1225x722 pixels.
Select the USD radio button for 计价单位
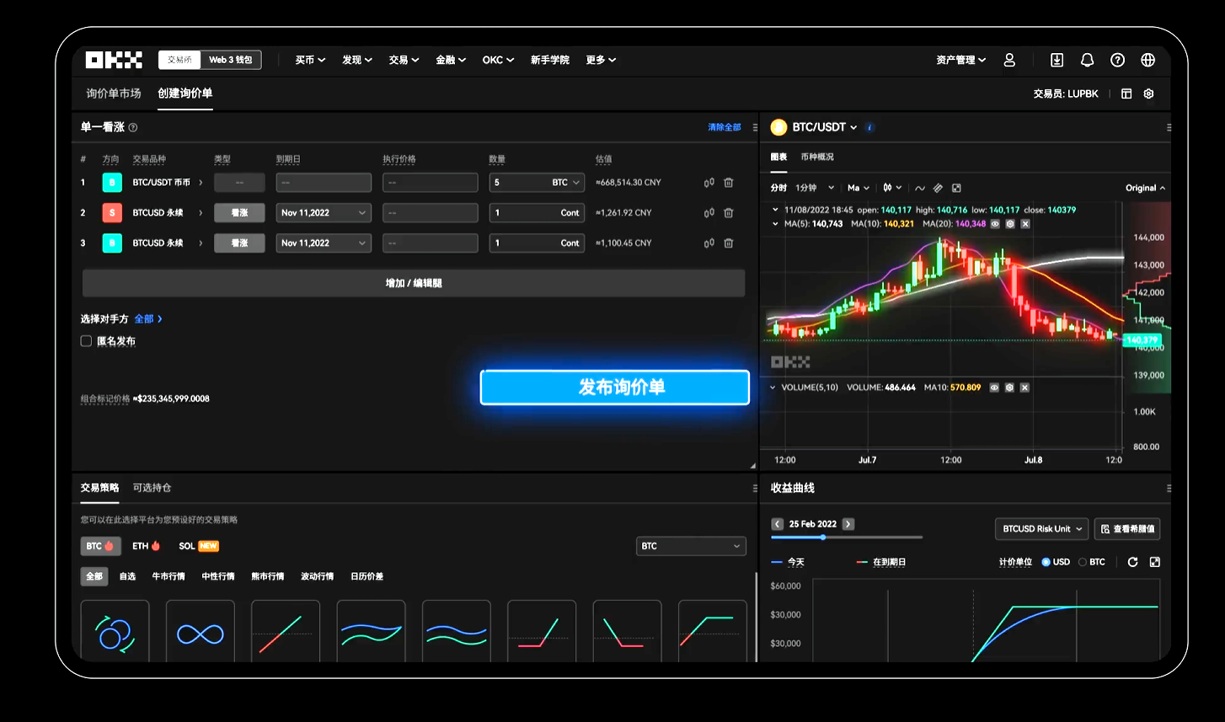click(1046, 562)
